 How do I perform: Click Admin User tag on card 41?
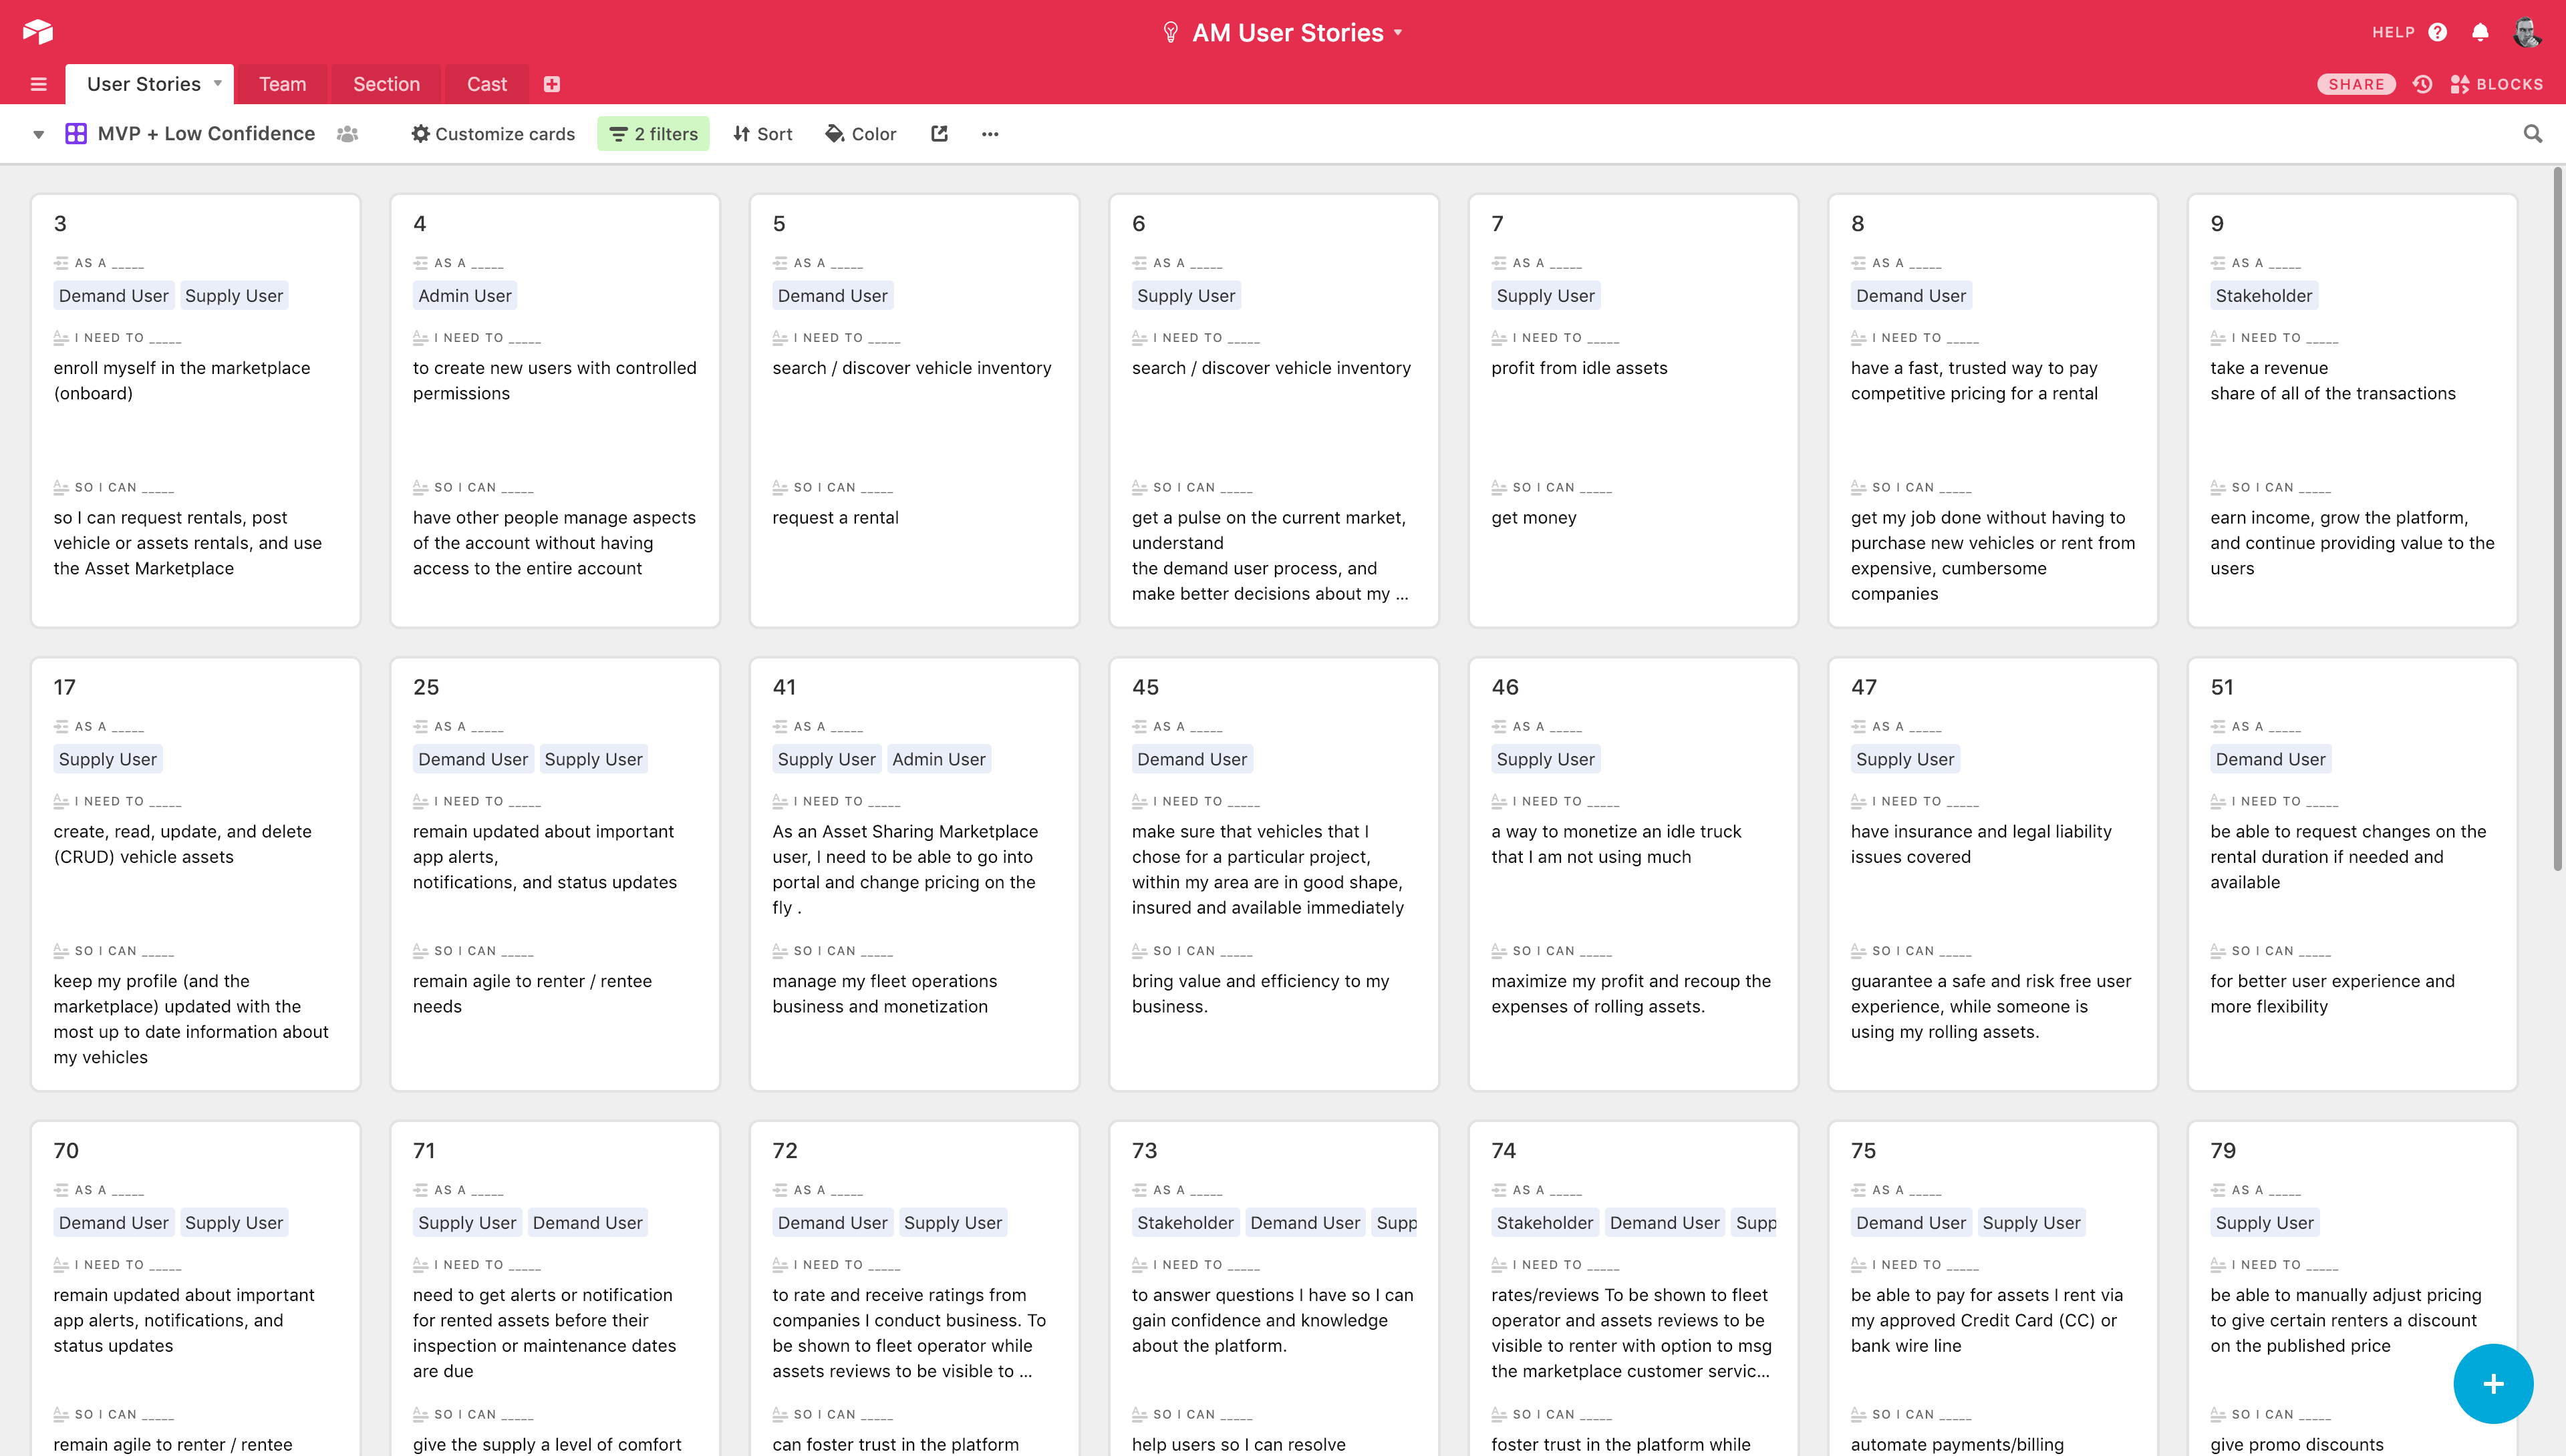[938, 759]
